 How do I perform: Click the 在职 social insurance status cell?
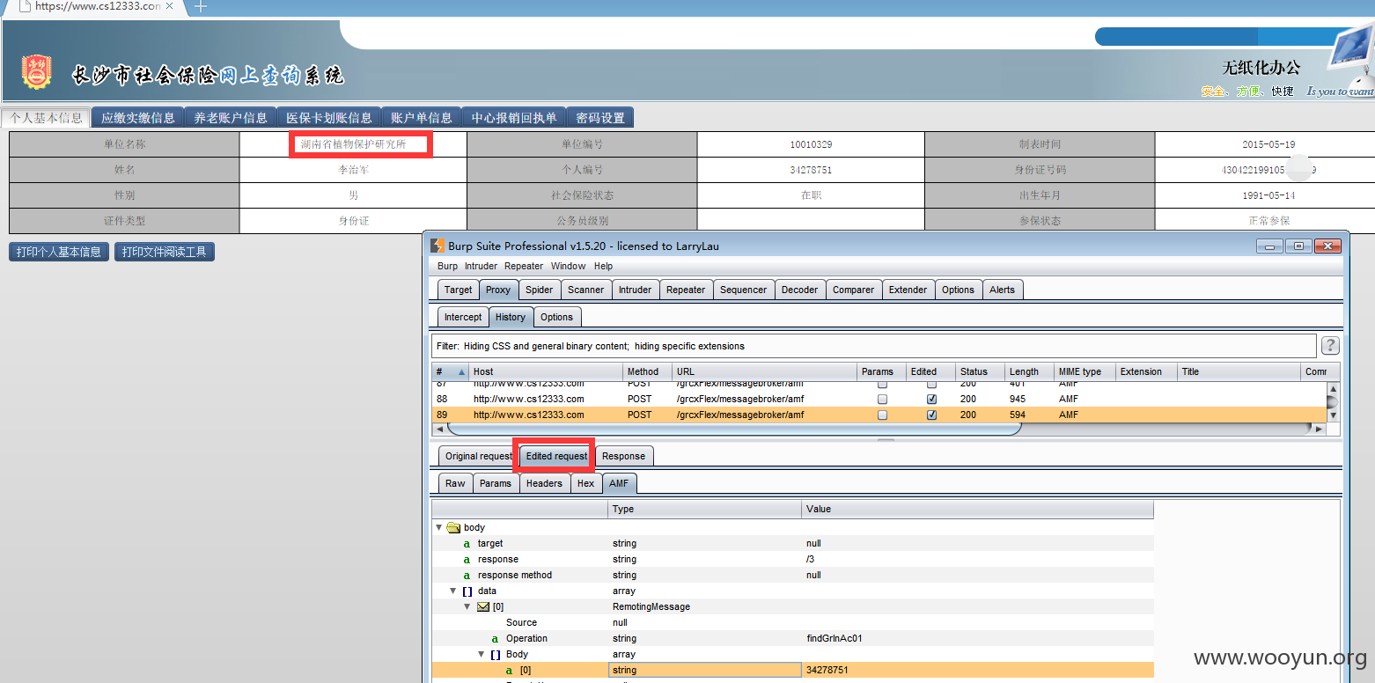click(811, 195)
